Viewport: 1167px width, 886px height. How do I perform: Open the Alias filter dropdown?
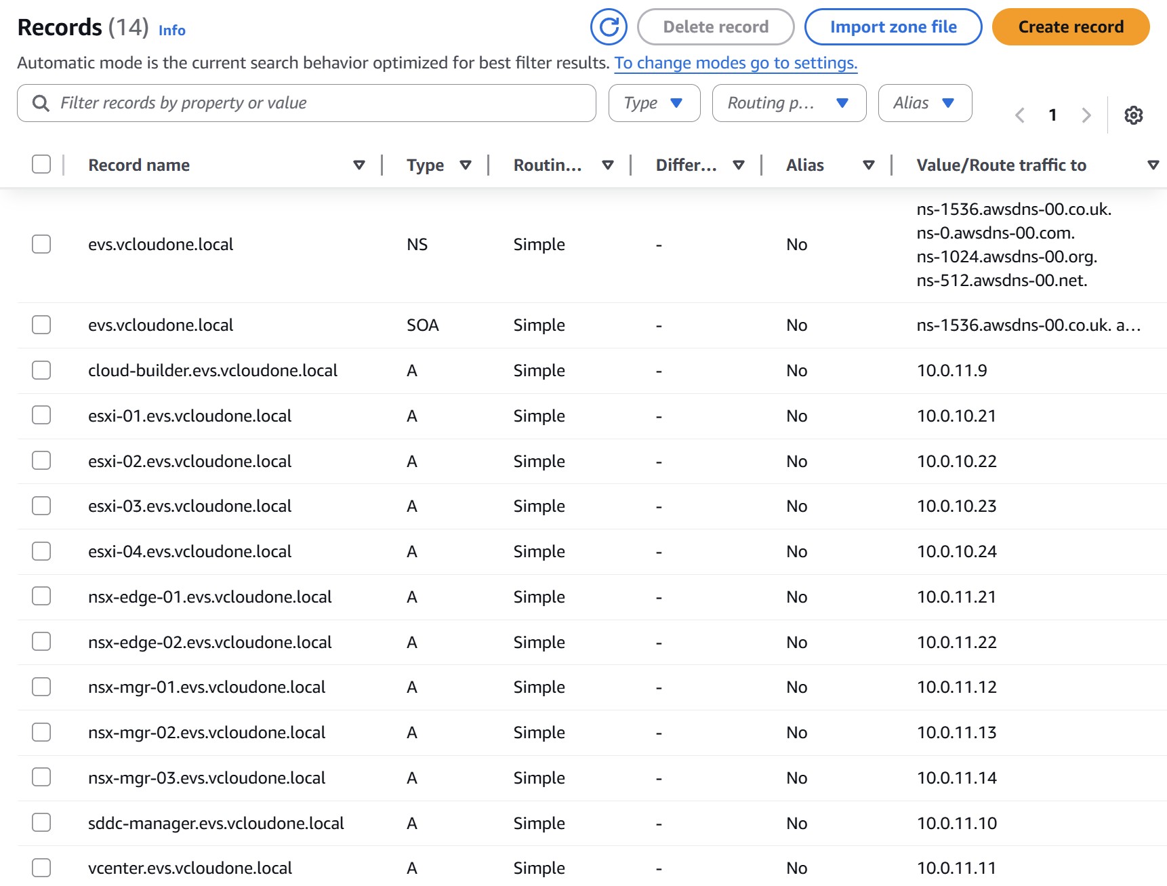(x=924, y=103)
